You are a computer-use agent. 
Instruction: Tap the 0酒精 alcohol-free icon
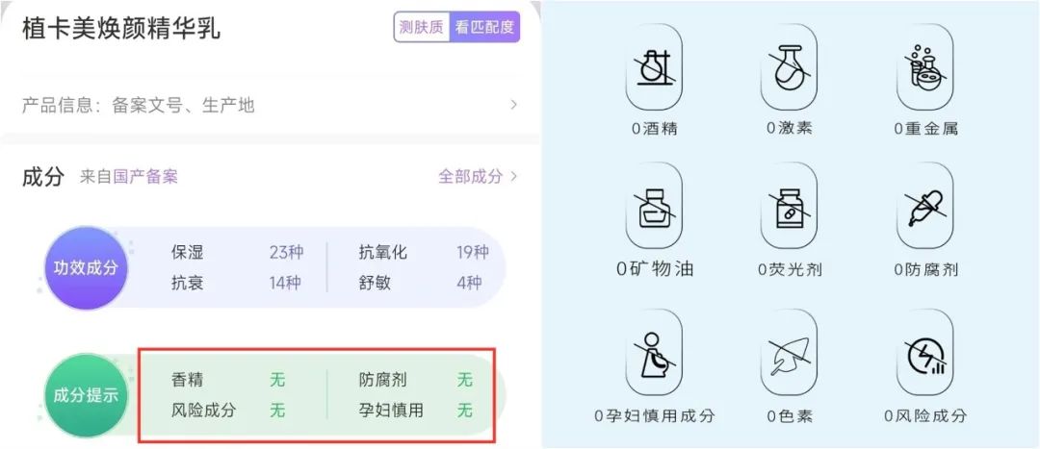[653, 67]
